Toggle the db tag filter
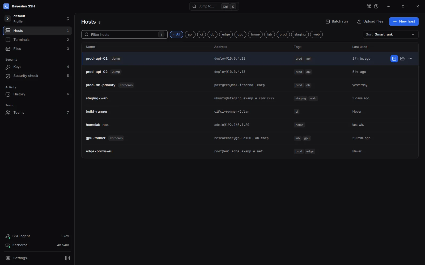The height and width of the screenshot is (265, 425). (x=212, y=34)
